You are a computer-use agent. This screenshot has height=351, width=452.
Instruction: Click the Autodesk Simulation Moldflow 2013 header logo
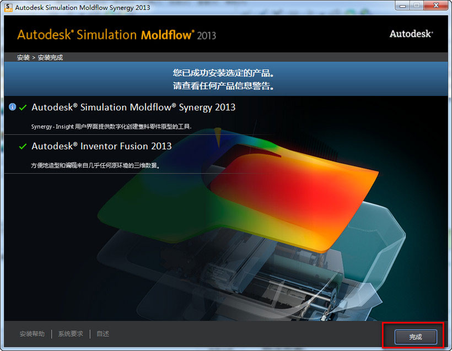[116, 35]
